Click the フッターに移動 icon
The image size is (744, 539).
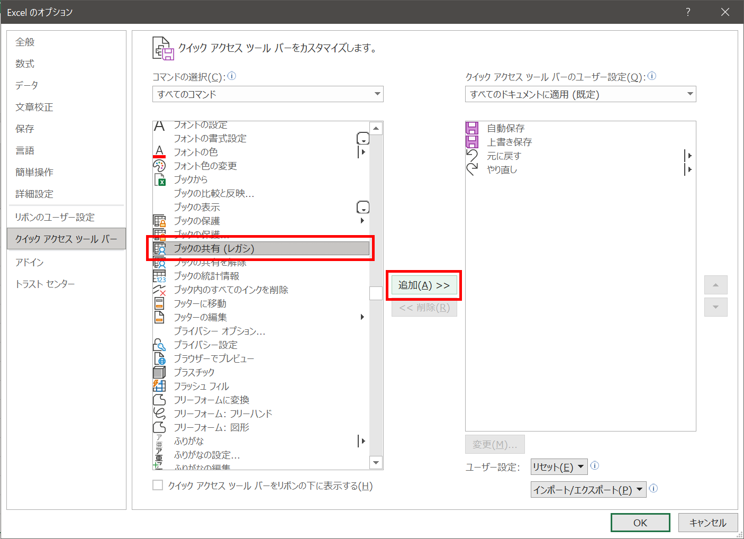[159, 303]
